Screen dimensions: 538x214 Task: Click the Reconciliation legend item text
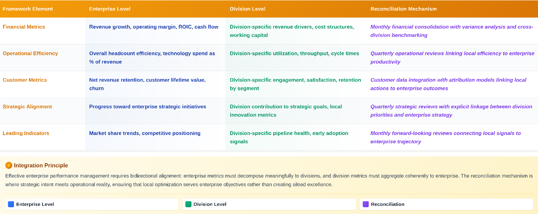pyautogui.click(x=388, y=204)
